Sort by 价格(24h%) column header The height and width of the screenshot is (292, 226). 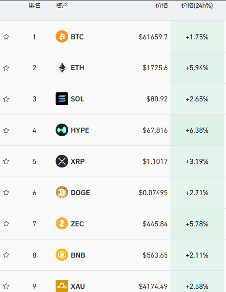(197, 5)
